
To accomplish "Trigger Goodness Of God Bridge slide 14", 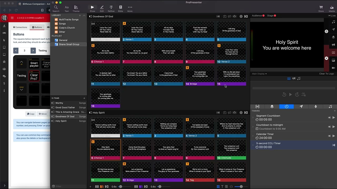I will (200, 76).
